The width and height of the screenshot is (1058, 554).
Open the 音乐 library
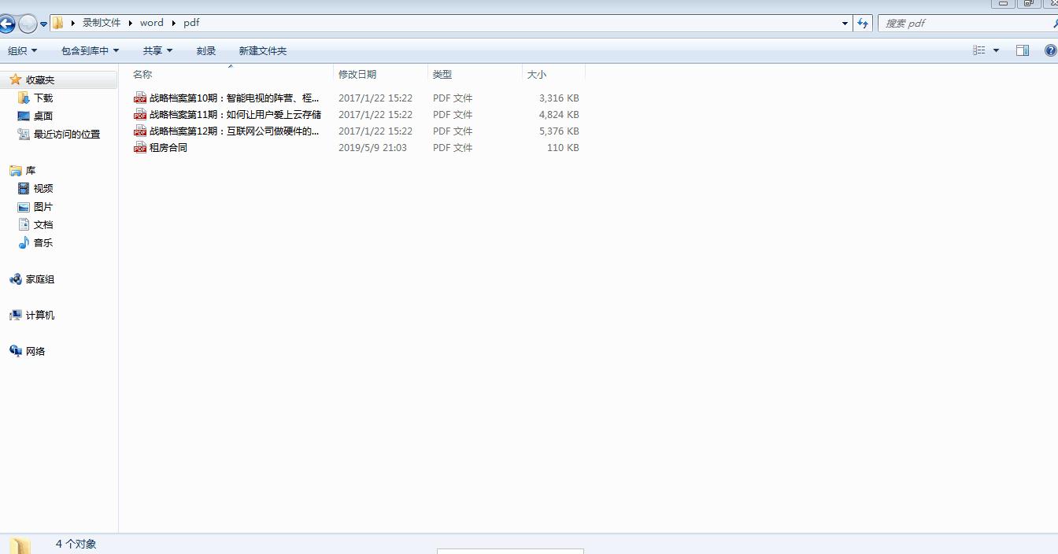pos(43,243)
